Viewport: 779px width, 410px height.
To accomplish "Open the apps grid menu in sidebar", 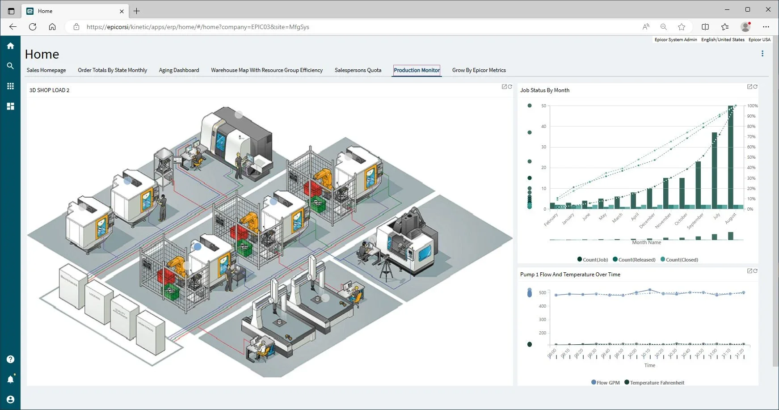I will coord(10,86).
